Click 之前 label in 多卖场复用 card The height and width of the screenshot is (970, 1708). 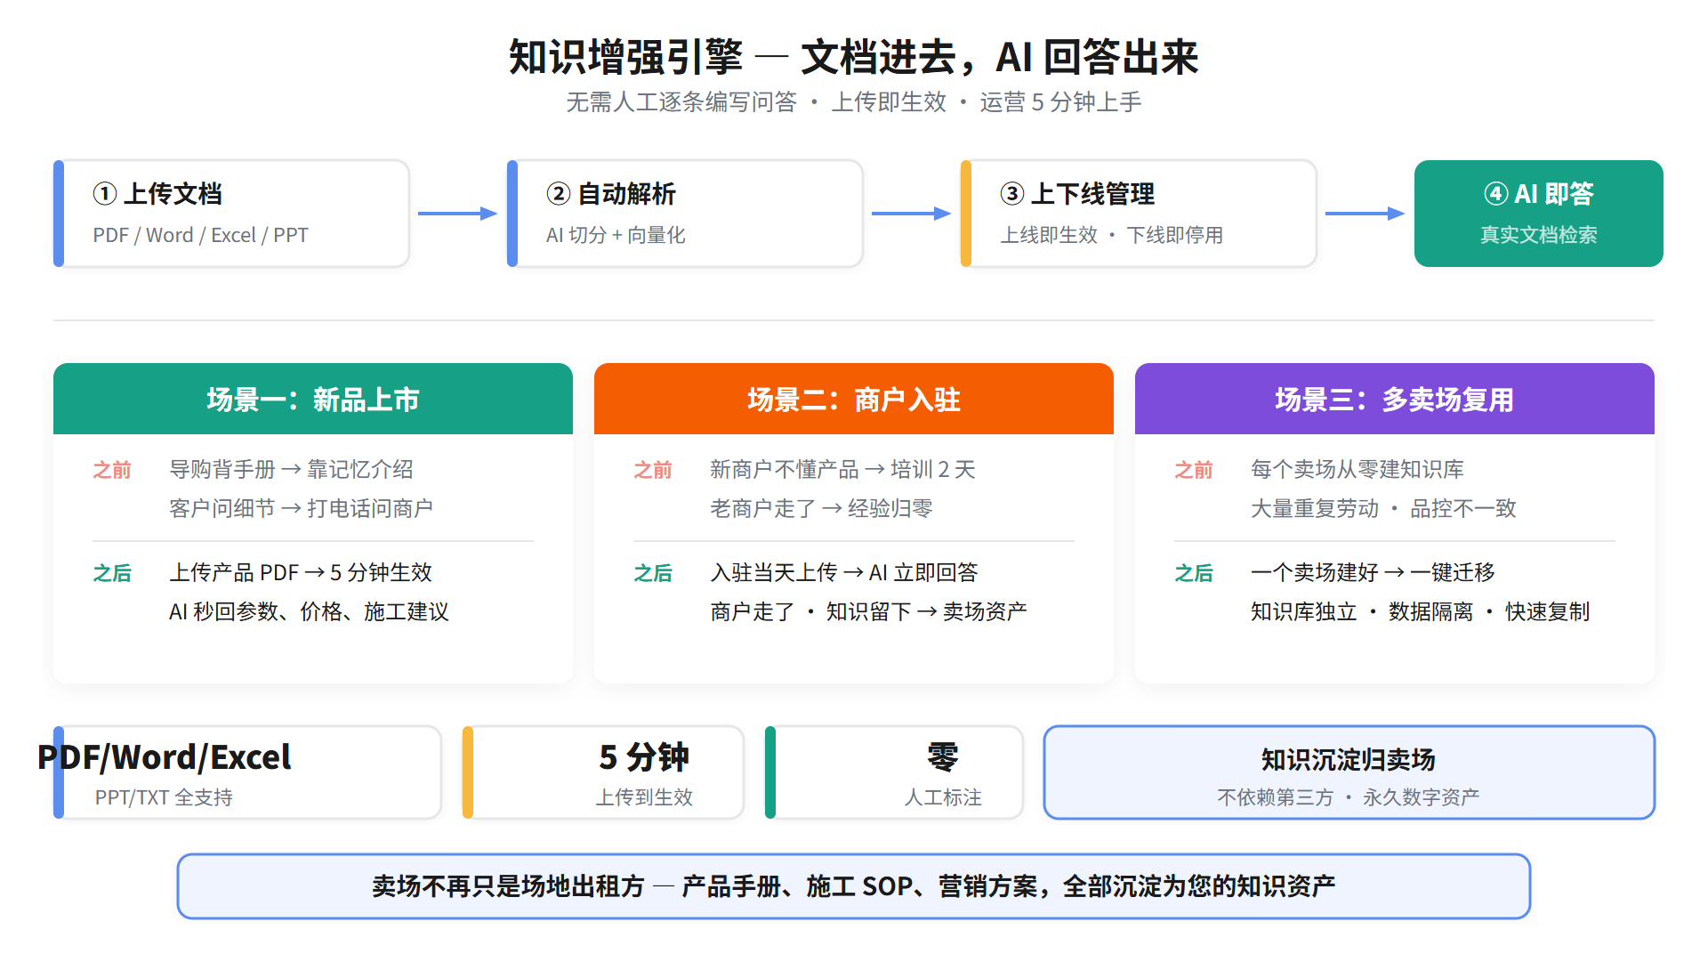1194,470
